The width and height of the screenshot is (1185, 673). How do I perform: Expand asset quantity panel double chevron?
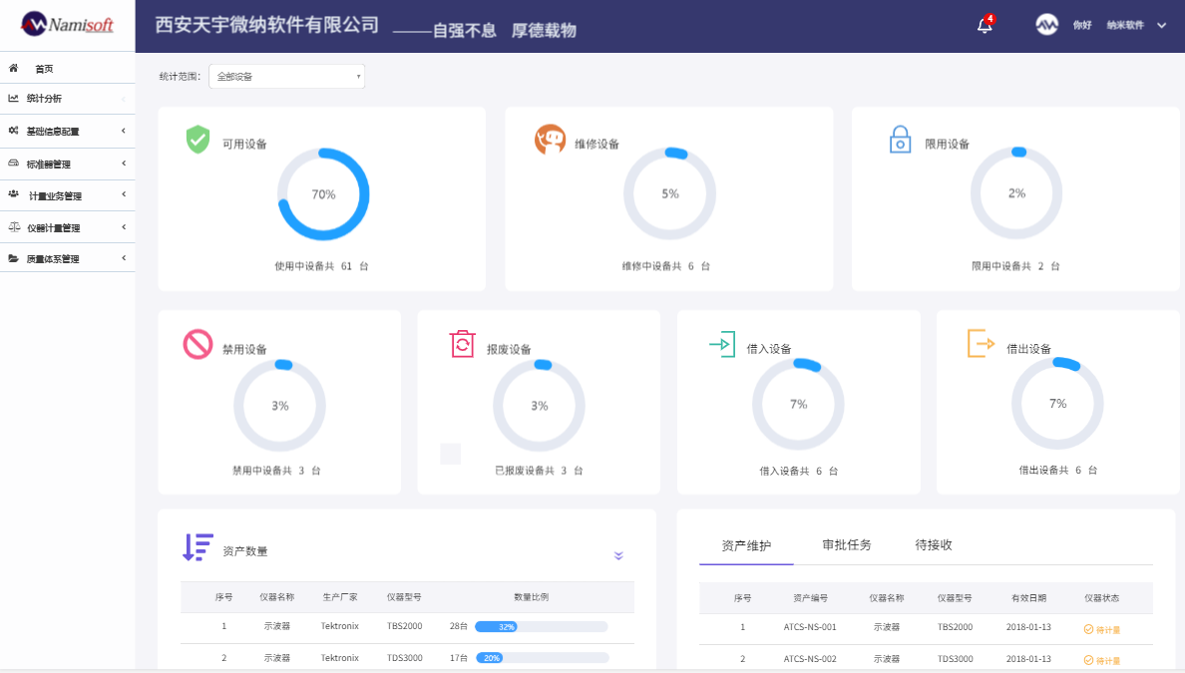click(x=618, y=555)
